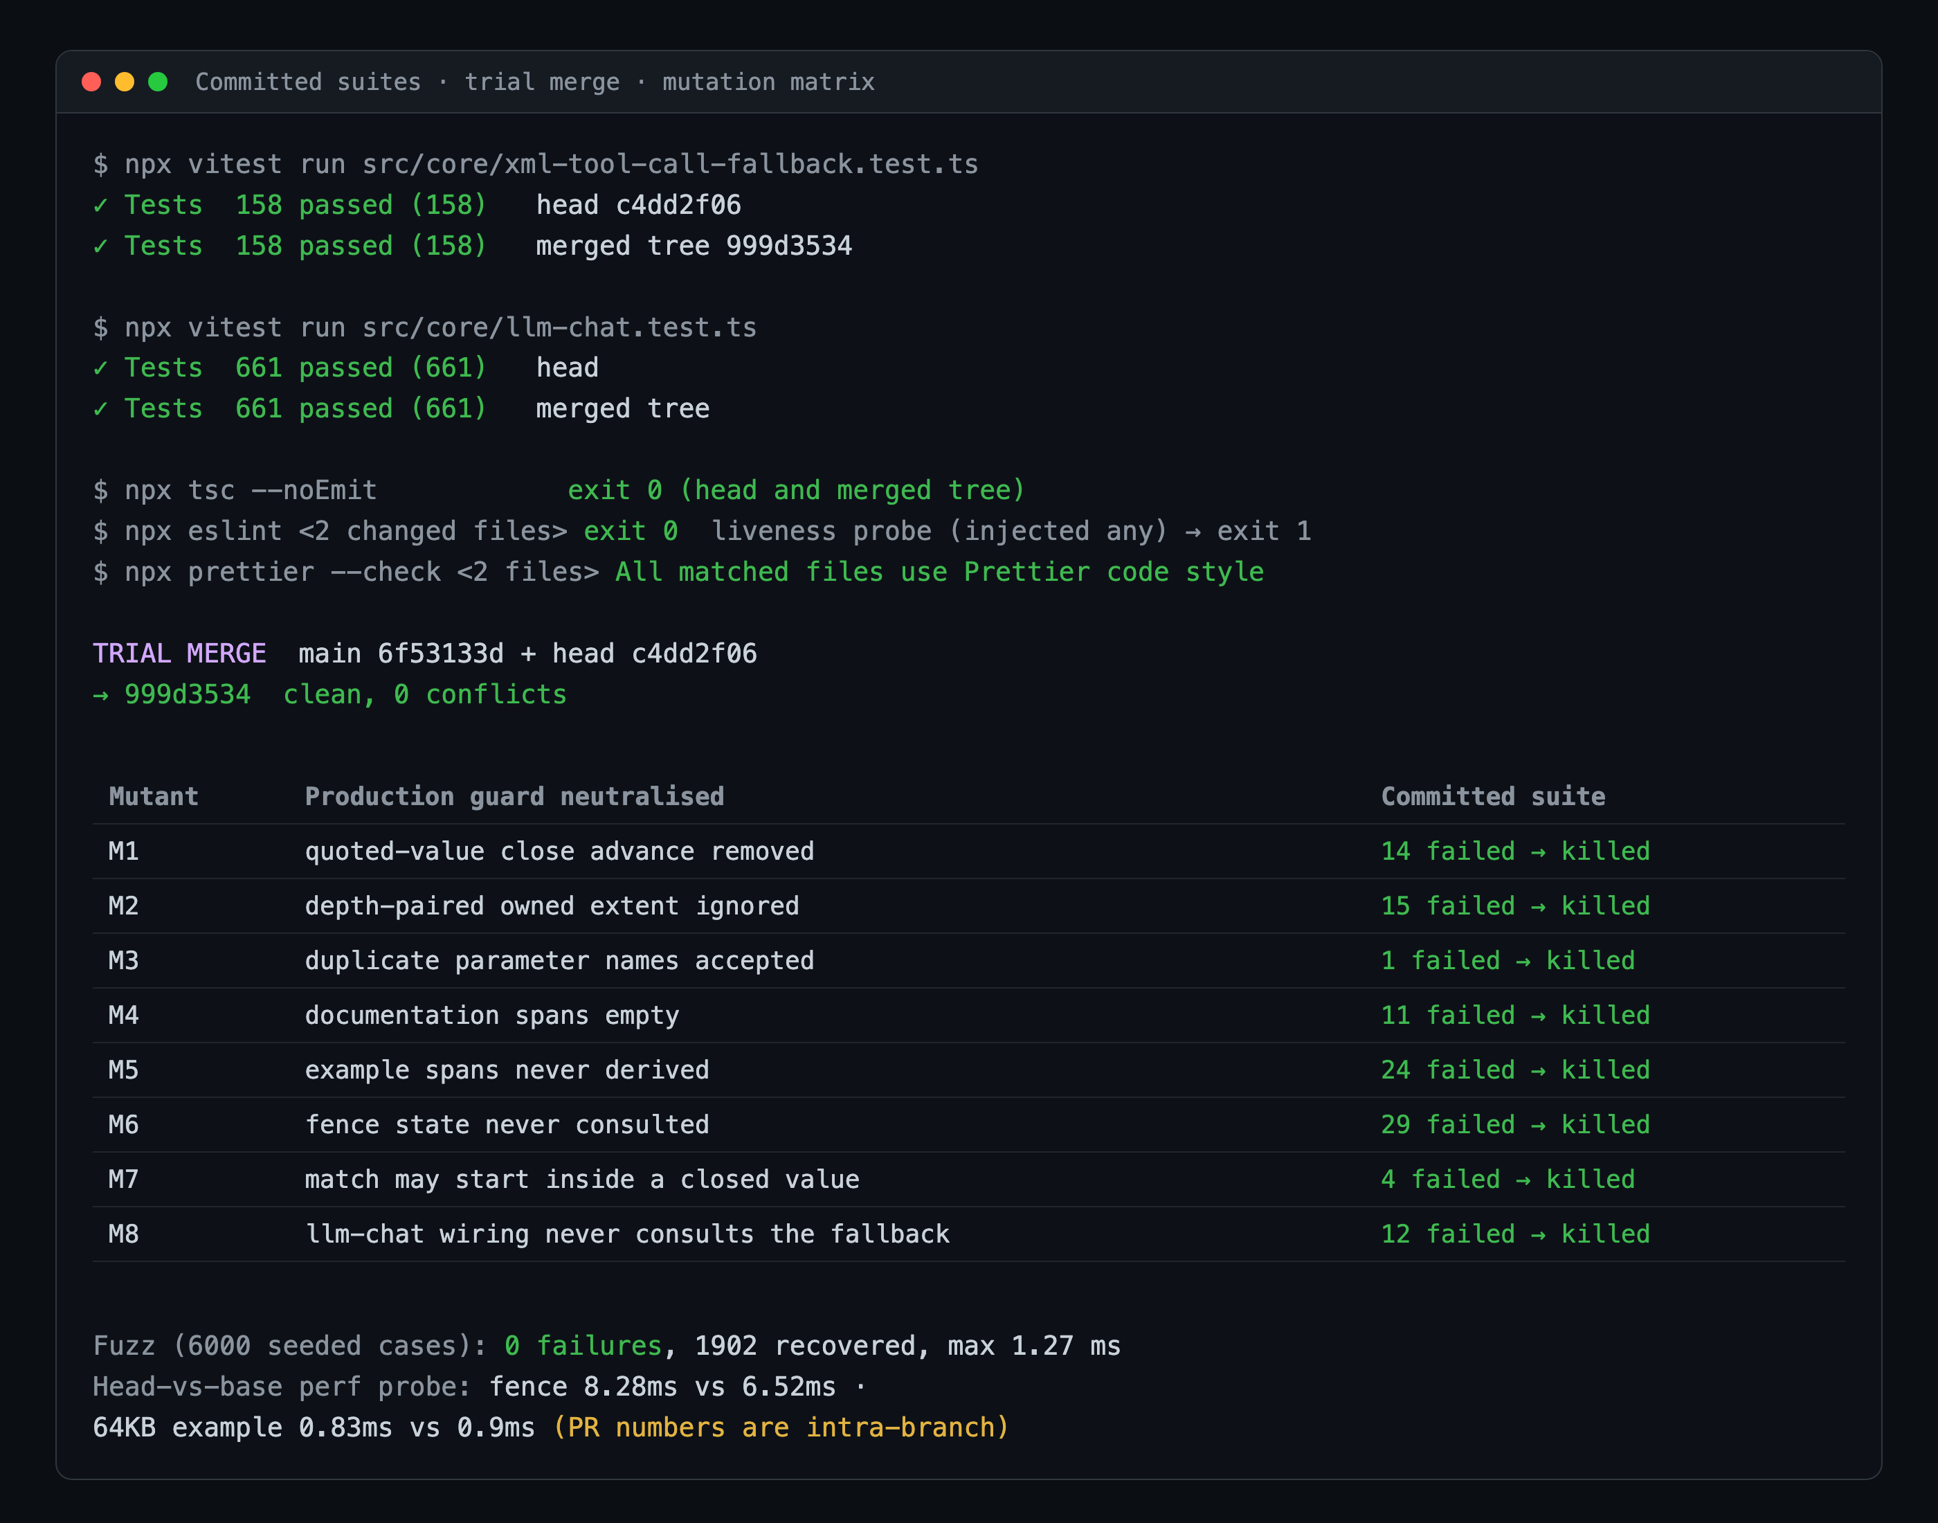Click the '24 failed → killed' result
The width and height of the screenshot is (1938, 1523).
click(1516, 1070)
